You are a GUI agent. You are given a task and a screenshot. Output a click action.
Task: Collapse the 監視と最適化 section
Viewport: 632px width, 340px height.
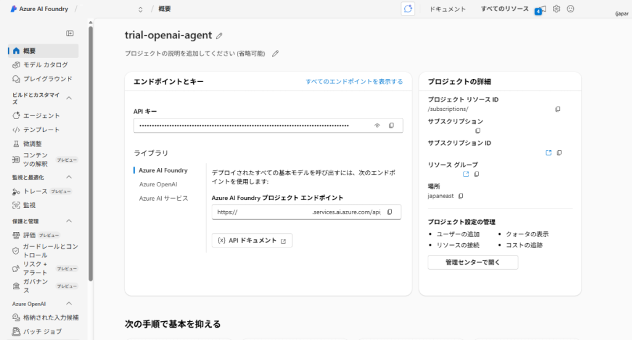coord(69,178)
